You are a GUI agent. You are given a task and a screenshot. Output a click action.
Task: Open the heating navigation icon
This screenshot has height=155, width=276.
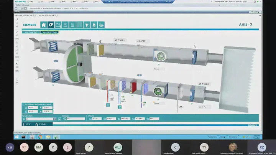click(x=72, y=25)
